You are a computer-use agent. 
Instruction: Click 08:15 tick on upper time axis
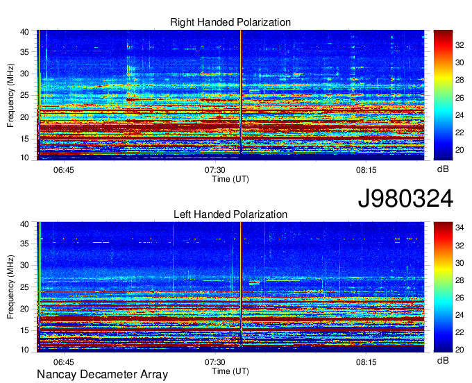click(x=366, y=170)
